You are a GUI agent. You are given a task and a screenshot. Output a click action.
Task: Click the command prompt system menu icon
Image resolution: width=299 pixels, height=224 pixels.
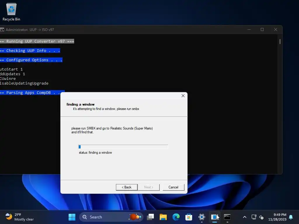tap(2, 30)
